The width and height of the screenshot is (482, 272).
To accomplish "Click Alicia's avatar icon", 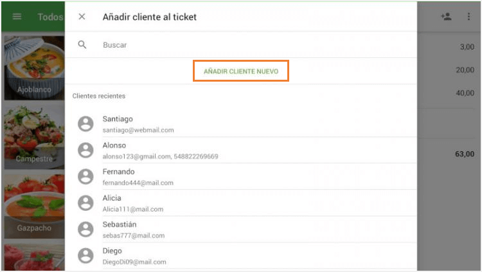I will pos(85,203).
